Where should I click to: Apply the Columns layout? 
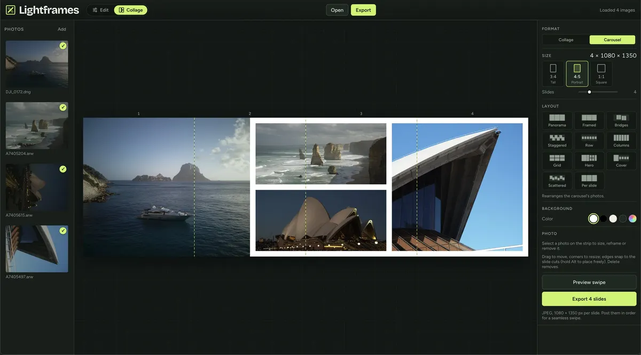pos(621,141)
